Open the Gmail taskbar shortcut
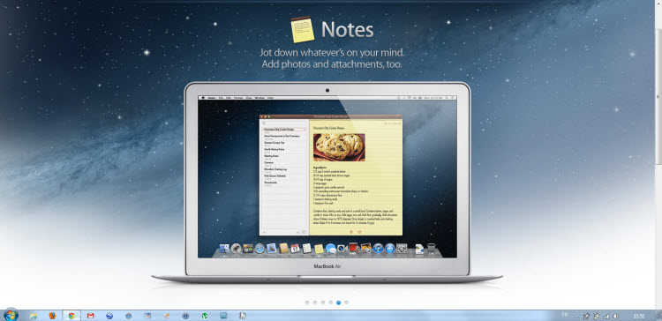 [x=90, y=316]
